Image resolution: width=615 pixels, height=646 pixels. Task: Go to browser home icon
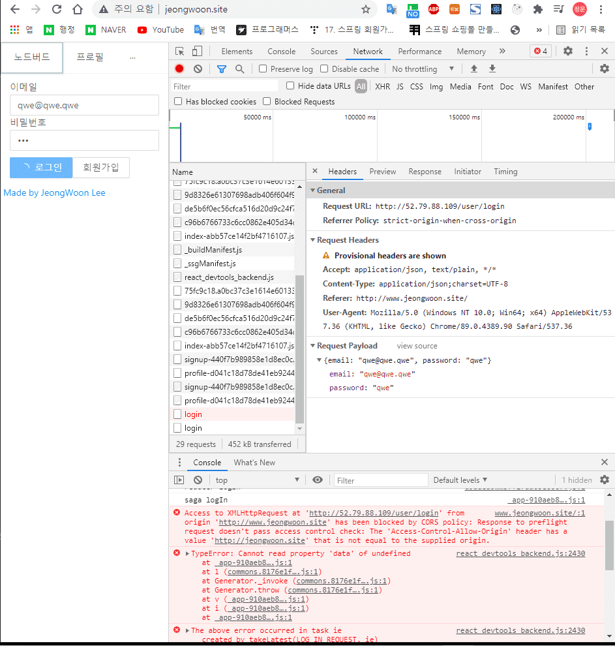click(78, 9)
